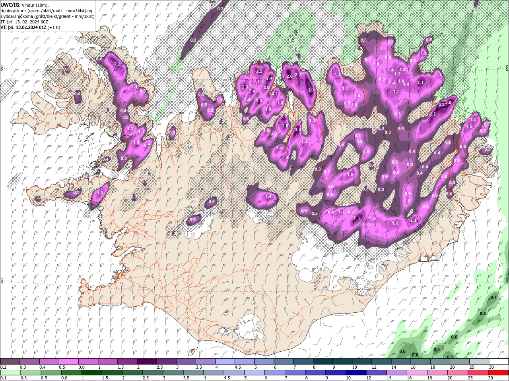Select snow legend swatch between 1.5 and 2

[127, 362]
